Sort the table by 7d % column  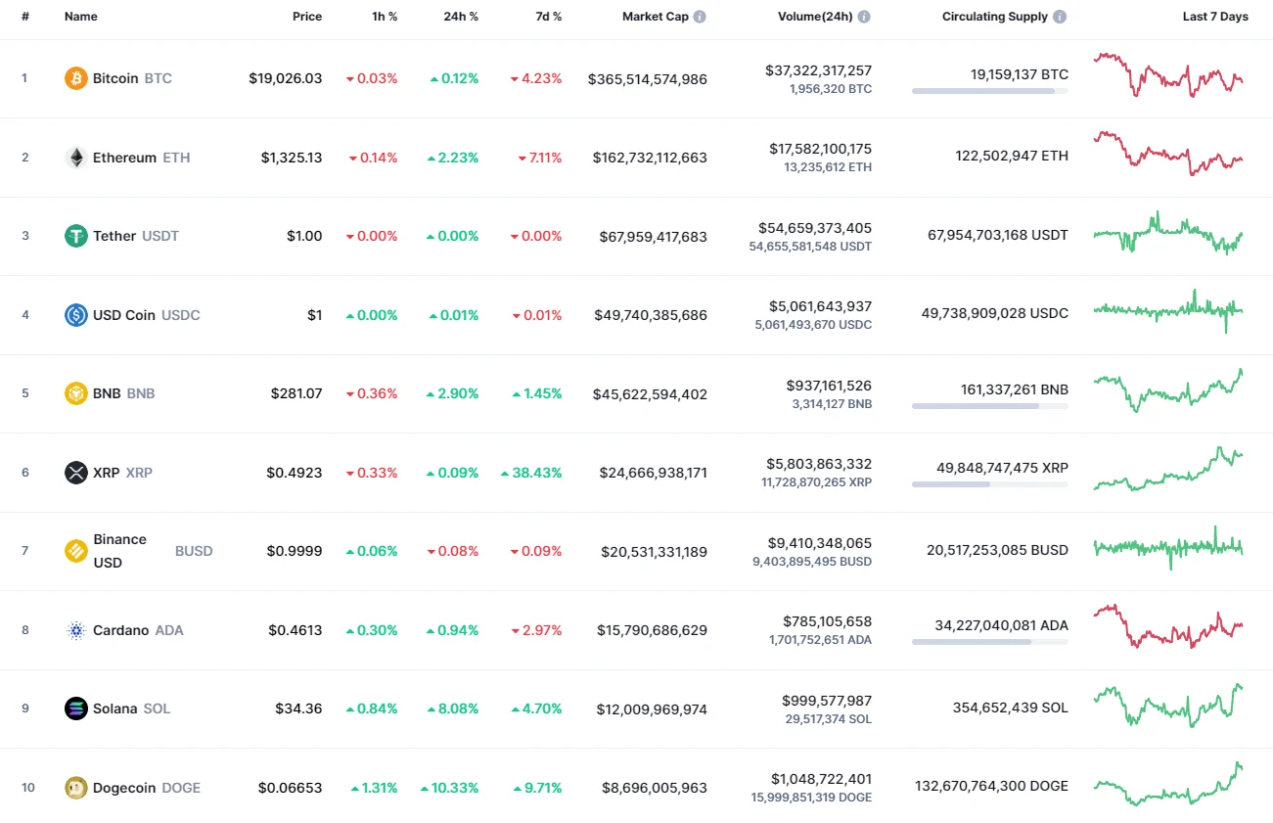tap(548, 16)
